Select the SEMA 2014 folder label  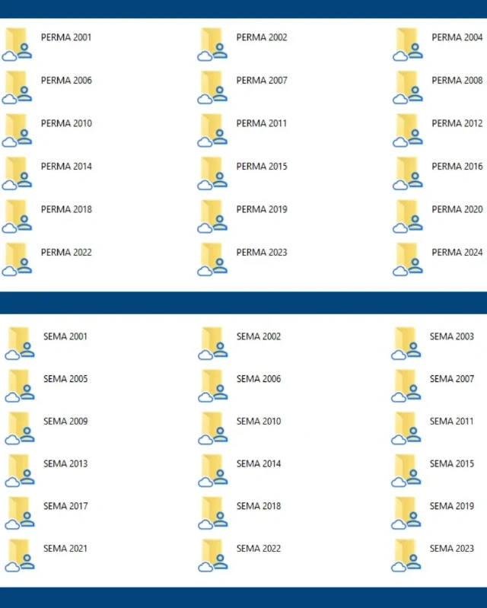[259, 463]
